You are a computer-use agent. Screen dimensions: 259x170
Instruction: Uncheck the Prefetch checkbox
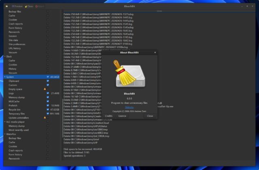pos(48,105)
